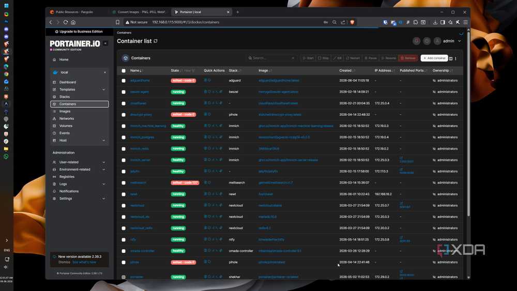
Task: Open Registries in the sidebar
Action: click(x=67, y=177)
